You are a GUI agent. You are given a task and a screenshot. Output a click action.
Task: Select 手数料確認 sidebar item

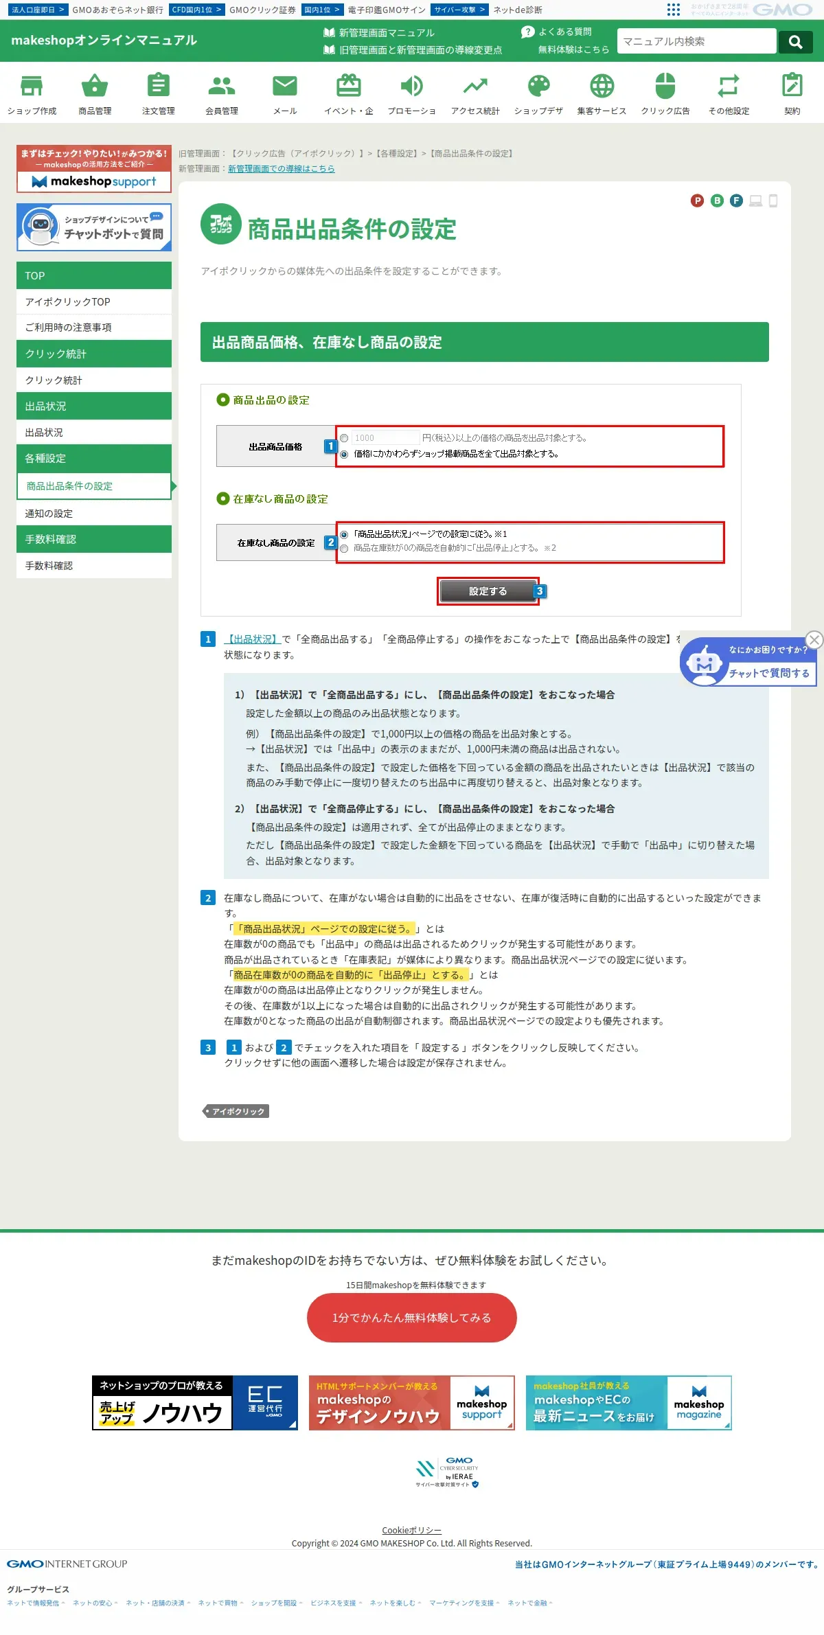pyautogui.click(x=94, y=566)
